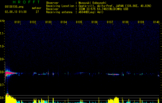Click observer name Masayuki Kobayashi
The width and height of the screenshot is (162, 103).
pyautogui.click(x=92, y=3)
